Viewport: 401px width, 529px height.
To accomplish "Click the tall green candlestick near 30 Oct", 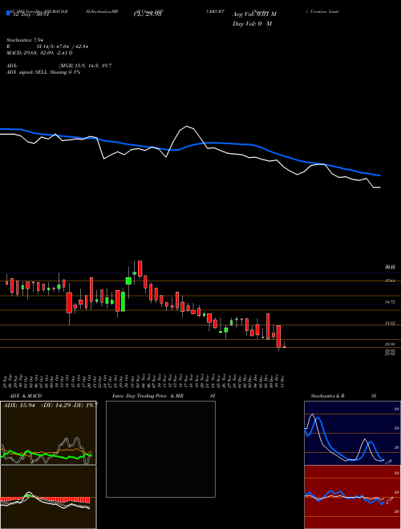I will pos(123,301).
